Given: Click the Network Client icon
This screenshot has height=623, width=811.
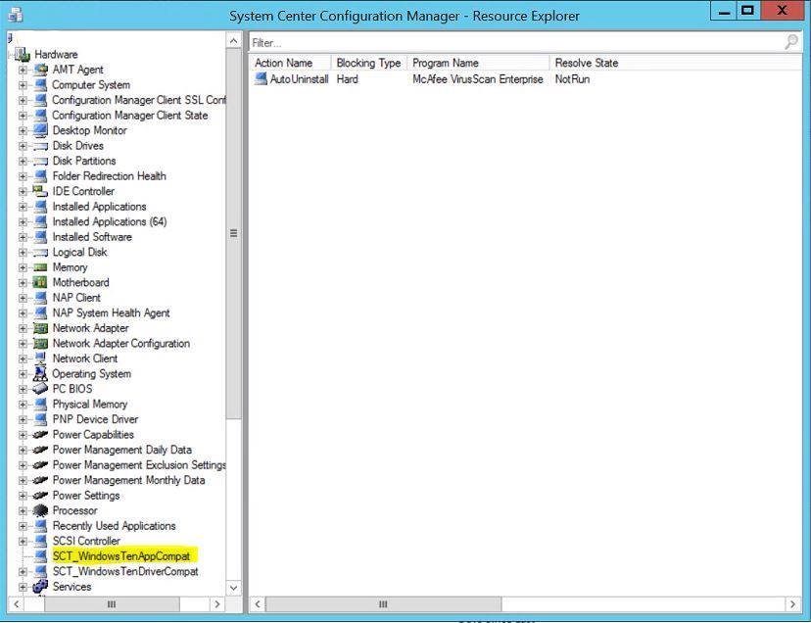Looking at the screenshot, I should point(40,359).
